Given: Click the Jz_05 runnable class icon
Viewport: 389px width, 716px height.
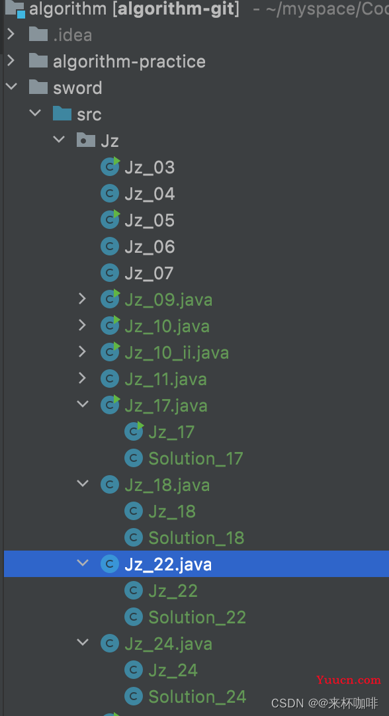Looking at the screenshot, I should pos(110,220).
